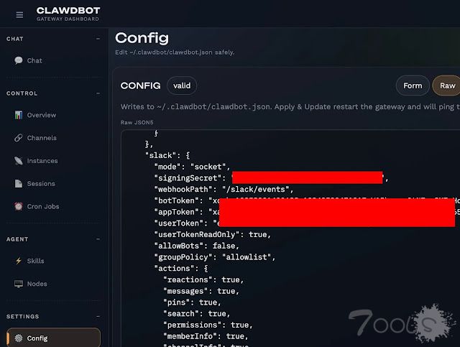Click the hamburger menu icon
460x347 pixels.
[x=19, y=14]
